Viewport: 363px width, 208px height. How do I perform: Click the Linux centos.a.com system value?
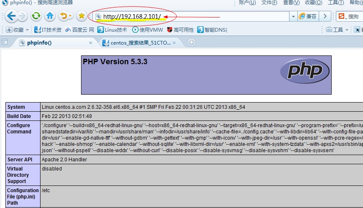(x=143, y=107)
